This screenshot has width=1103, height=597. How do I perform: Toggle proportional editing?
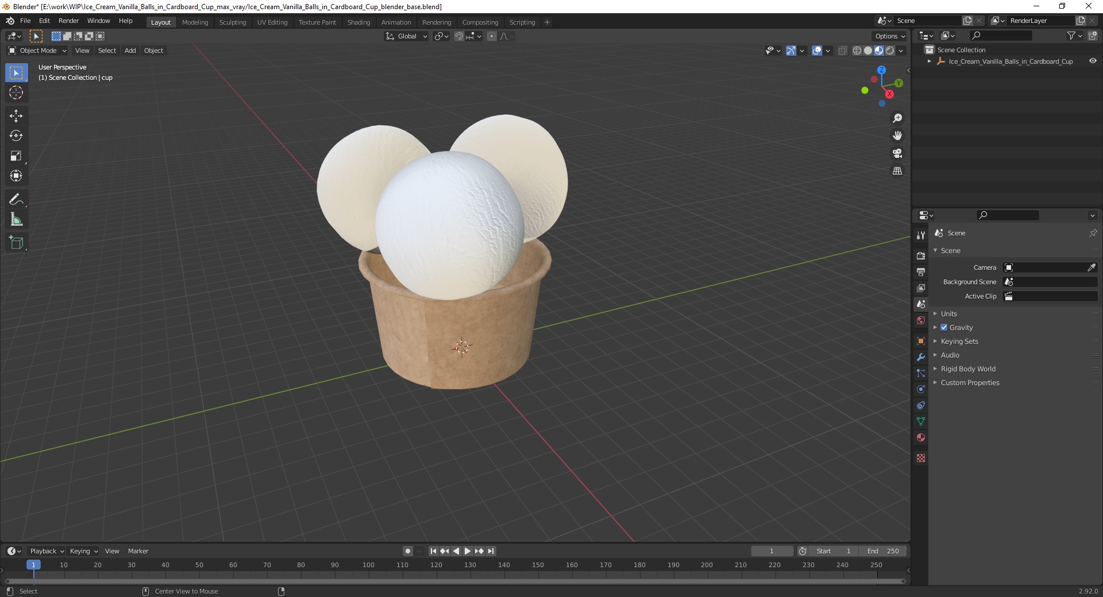[492, 36]
